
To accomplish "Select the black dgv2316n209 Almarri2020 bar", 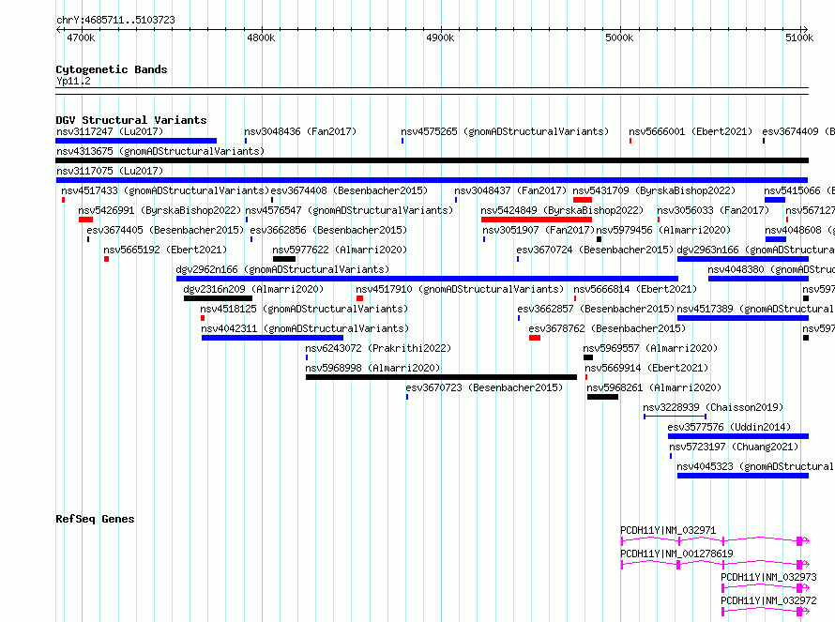I will [x=218, y=298].
